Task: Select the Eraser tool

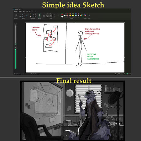Action: pyautogui.click(x=30, y=17)
